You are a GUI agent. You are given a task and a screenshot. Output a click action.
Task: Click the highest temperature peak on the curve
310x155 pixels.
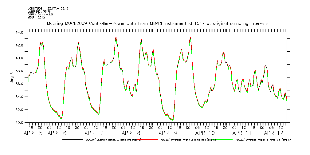click(x=116, y=37)
